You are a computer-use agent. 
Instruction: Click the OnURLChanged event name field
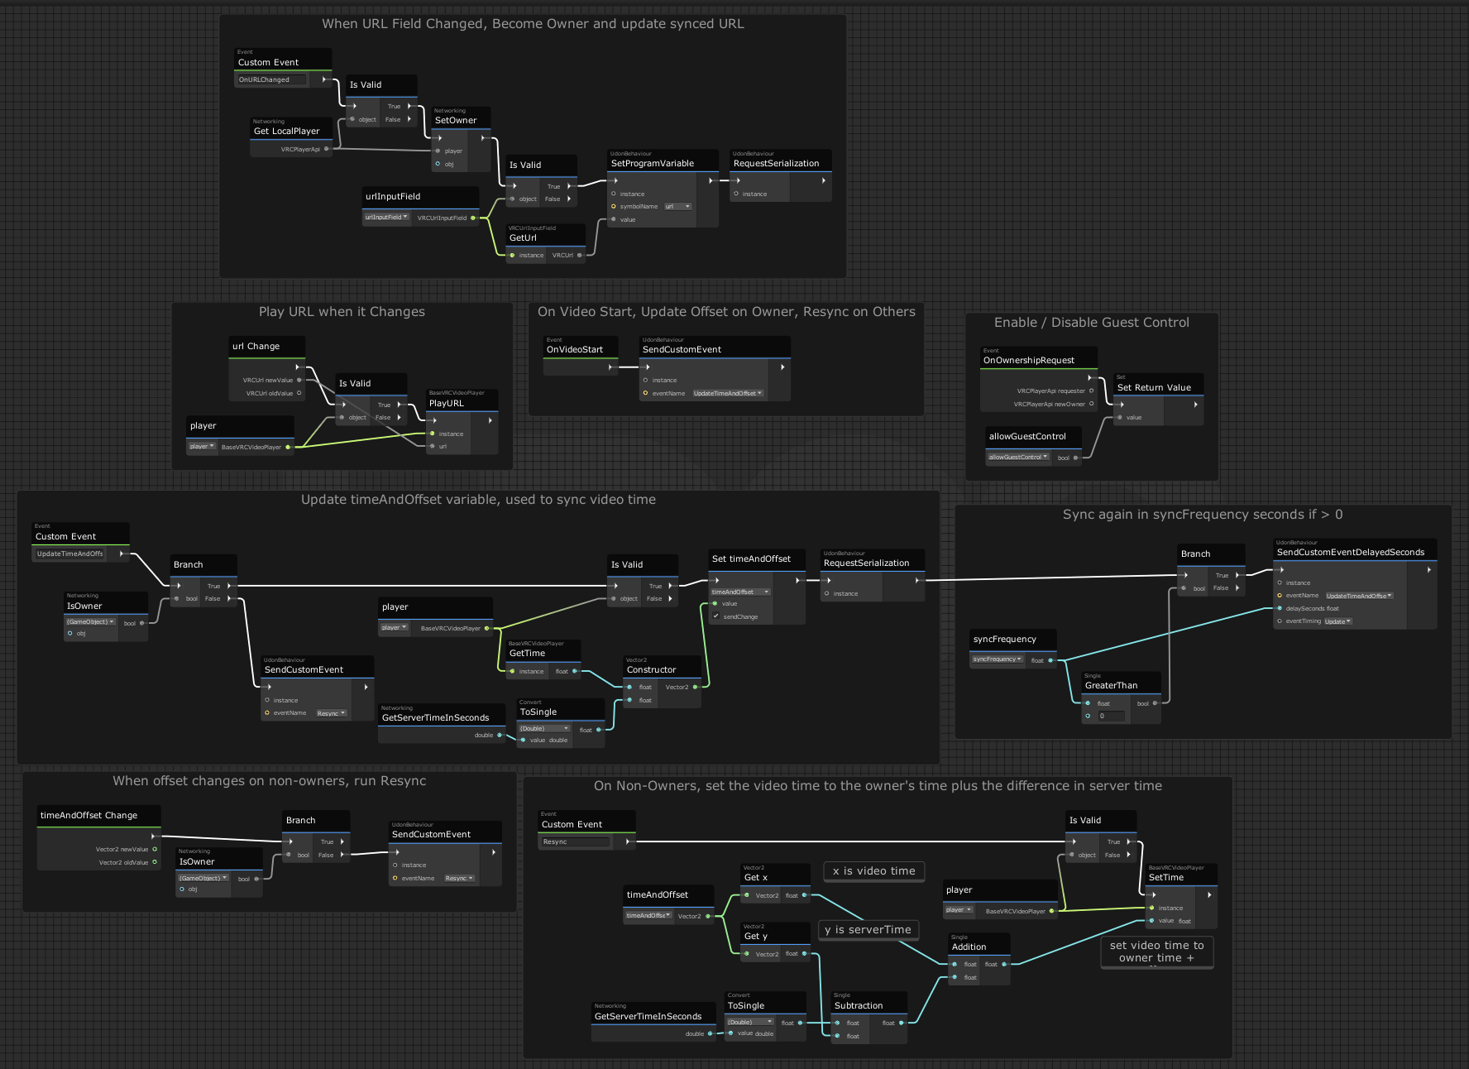click(x=272, y=79)
